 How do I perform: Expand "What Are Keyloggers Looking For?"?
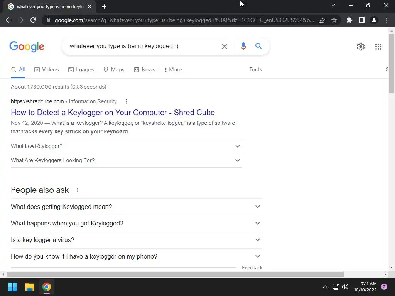click(x=127, y=161)
